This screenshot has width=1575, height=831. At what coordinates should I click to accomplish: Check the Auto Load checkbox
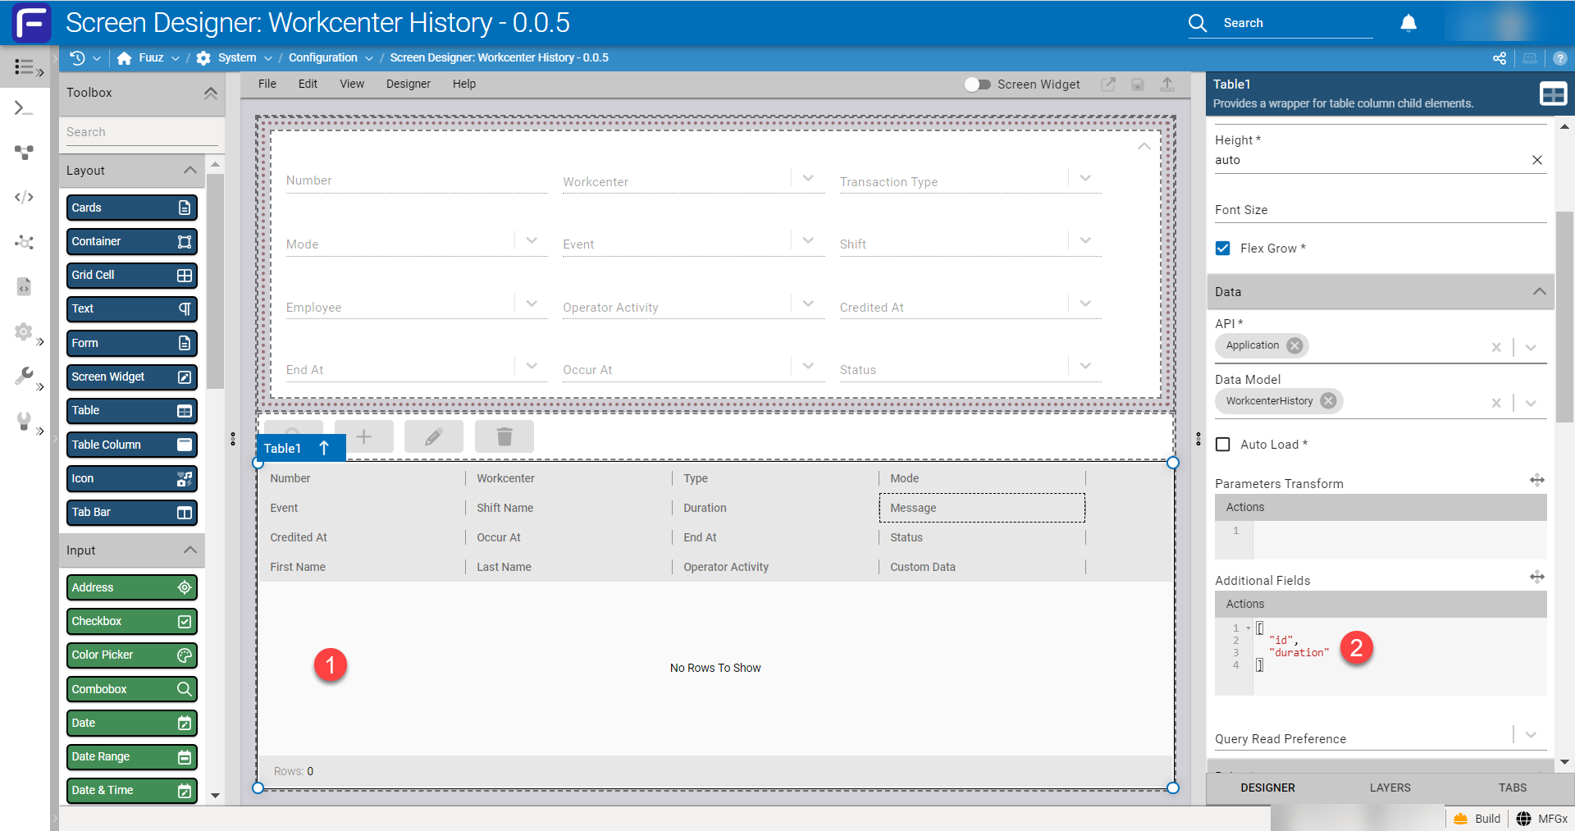(x=1223, y=444)
